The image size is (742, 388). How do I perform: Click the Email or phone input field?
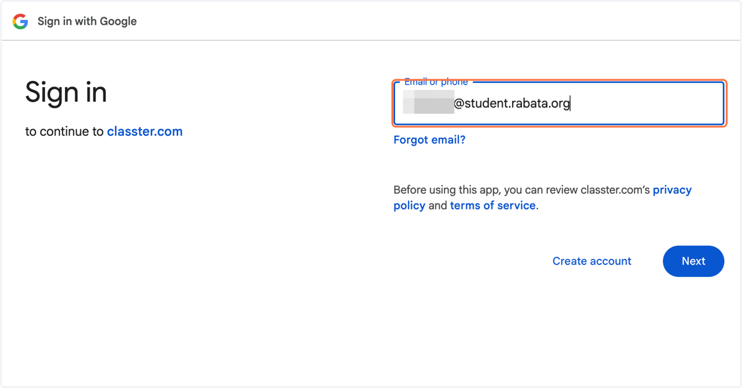(559, 103)
